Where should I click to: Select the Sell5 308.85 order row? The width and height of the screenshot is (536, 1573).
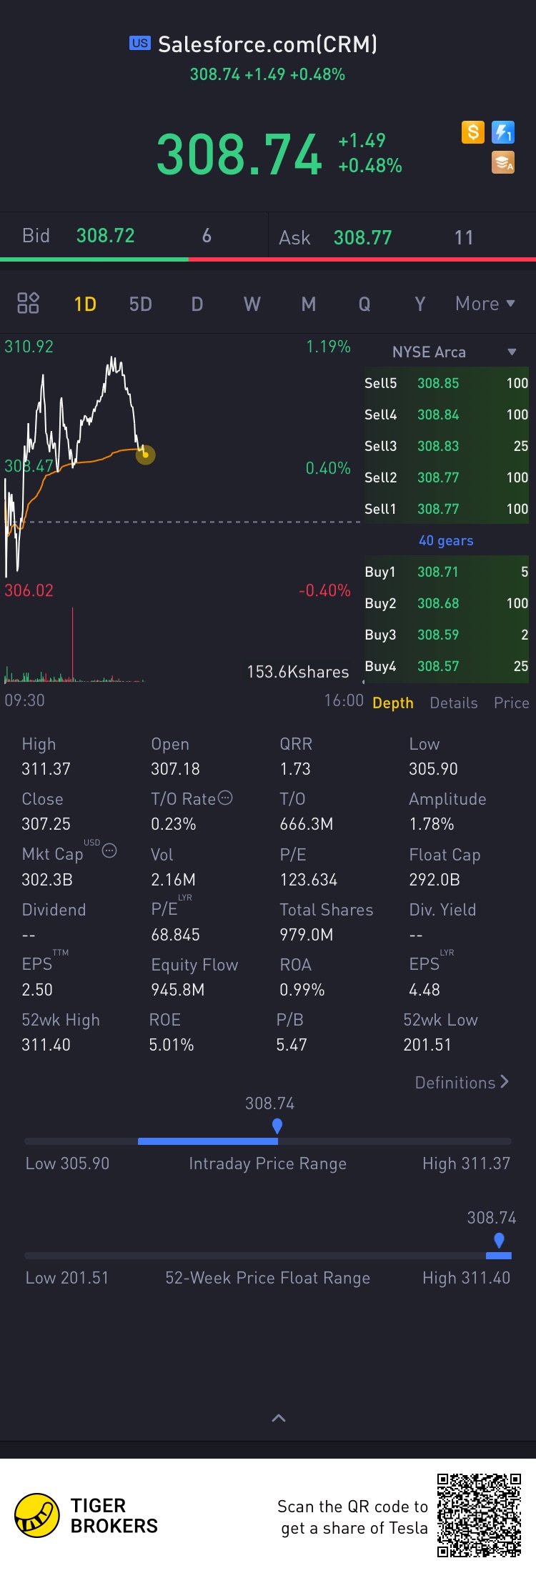[447, 383]
